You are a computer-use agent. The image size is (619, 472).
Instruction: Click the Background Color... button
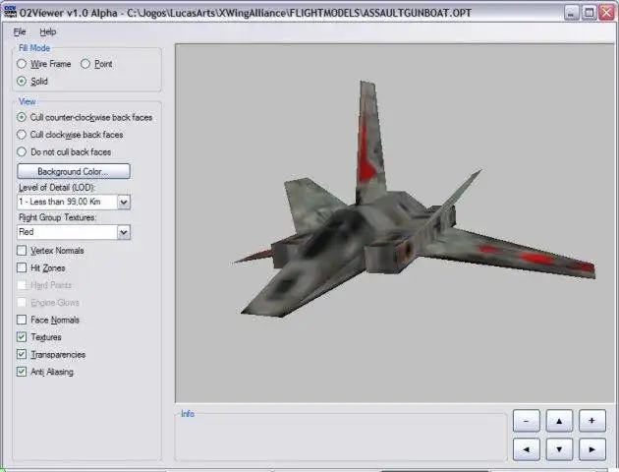point(74,171)
